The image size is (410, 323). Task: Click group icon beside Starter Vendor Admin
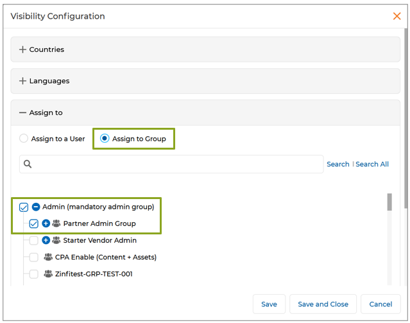(56, 240)
